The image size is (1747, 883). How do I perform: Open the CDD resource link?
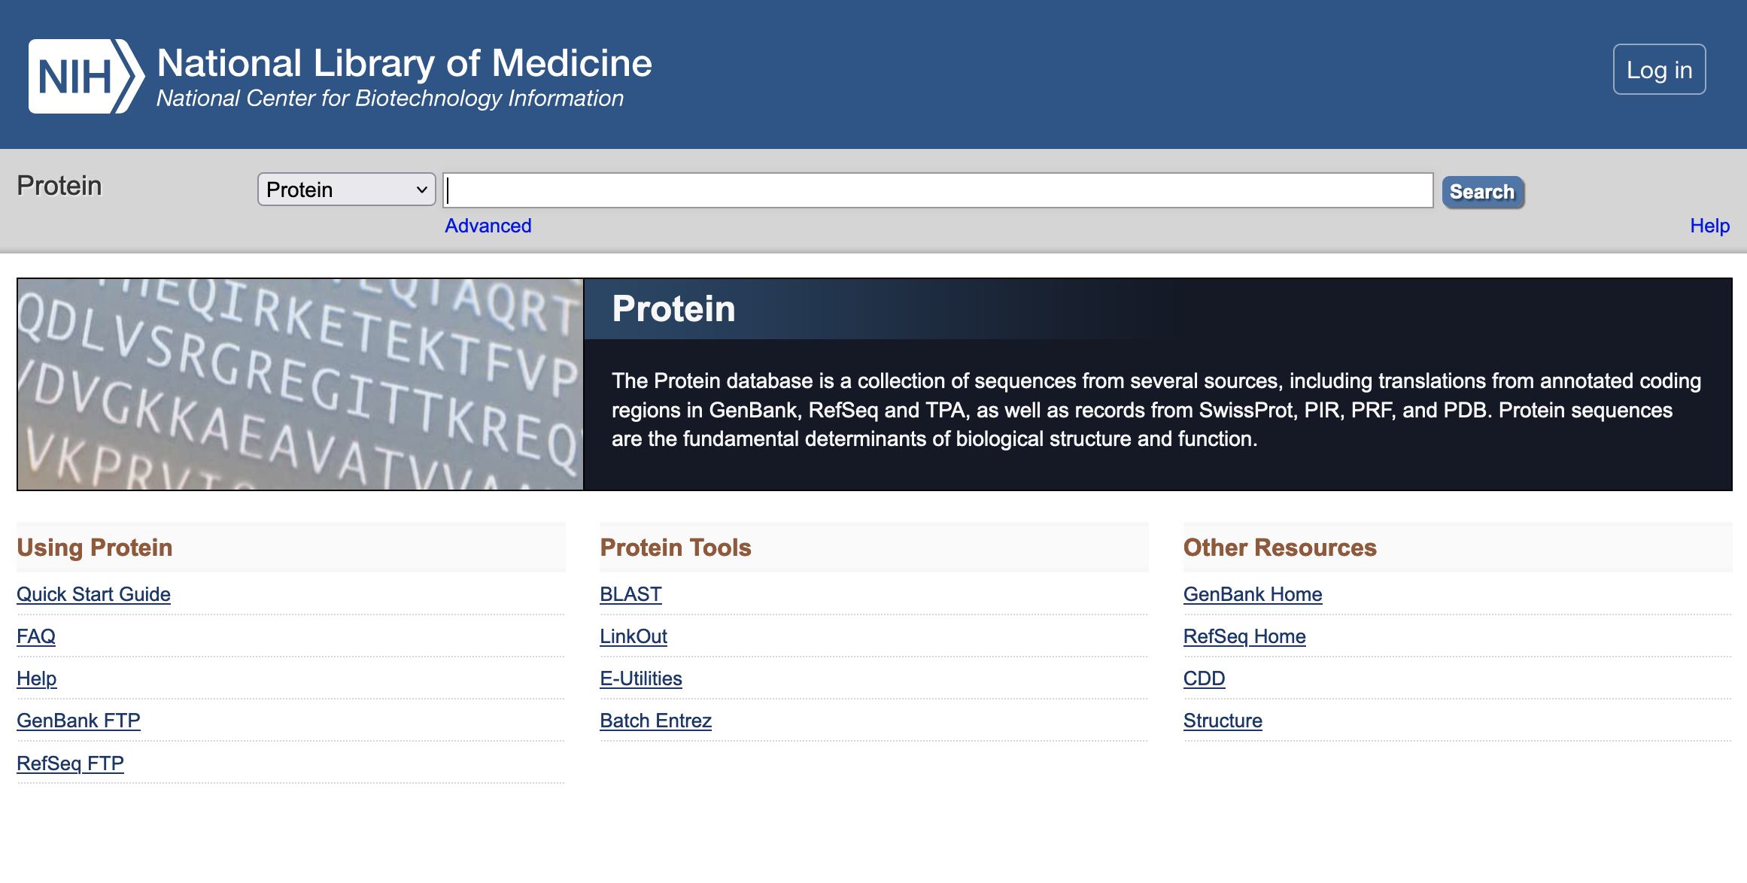click(1204, 678)
